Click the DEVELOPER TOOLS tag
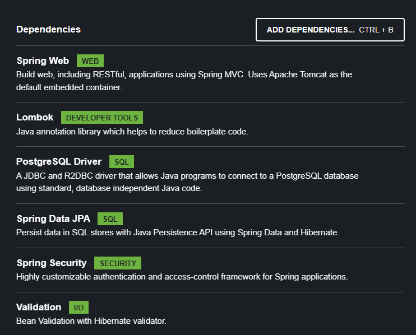Viewport: 416px width, 335px height. (x=102, y=118)
